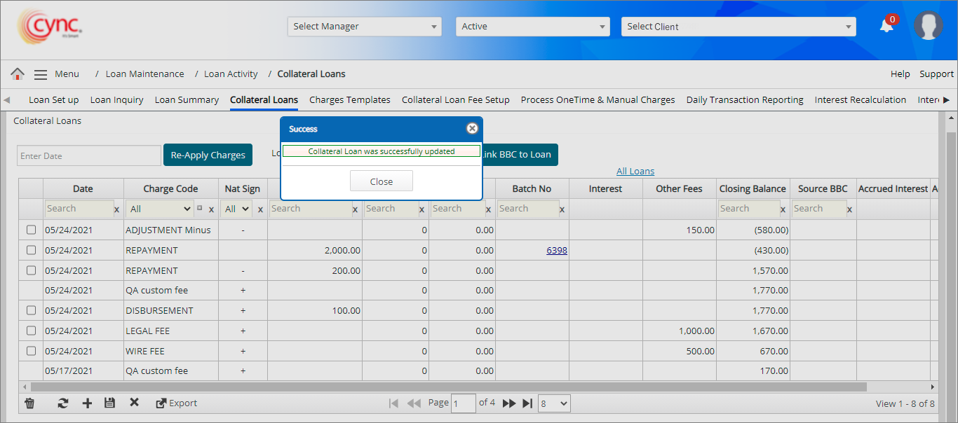Click the horizontal scrollbar under the grid
Screen dimensions: 958x423
[x=449, y=387]
